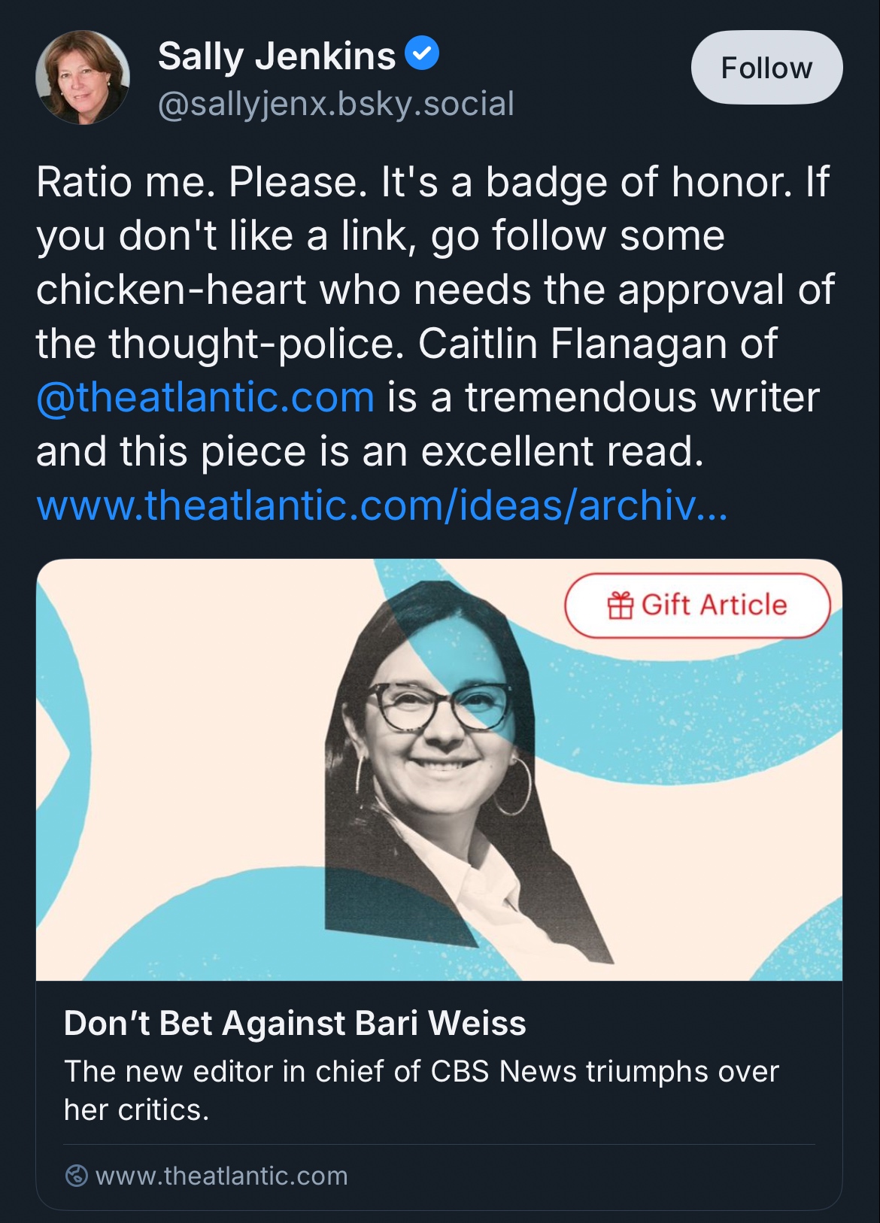
Task: Tap the blue verified checkmark badge
Action: pos(422,54)
